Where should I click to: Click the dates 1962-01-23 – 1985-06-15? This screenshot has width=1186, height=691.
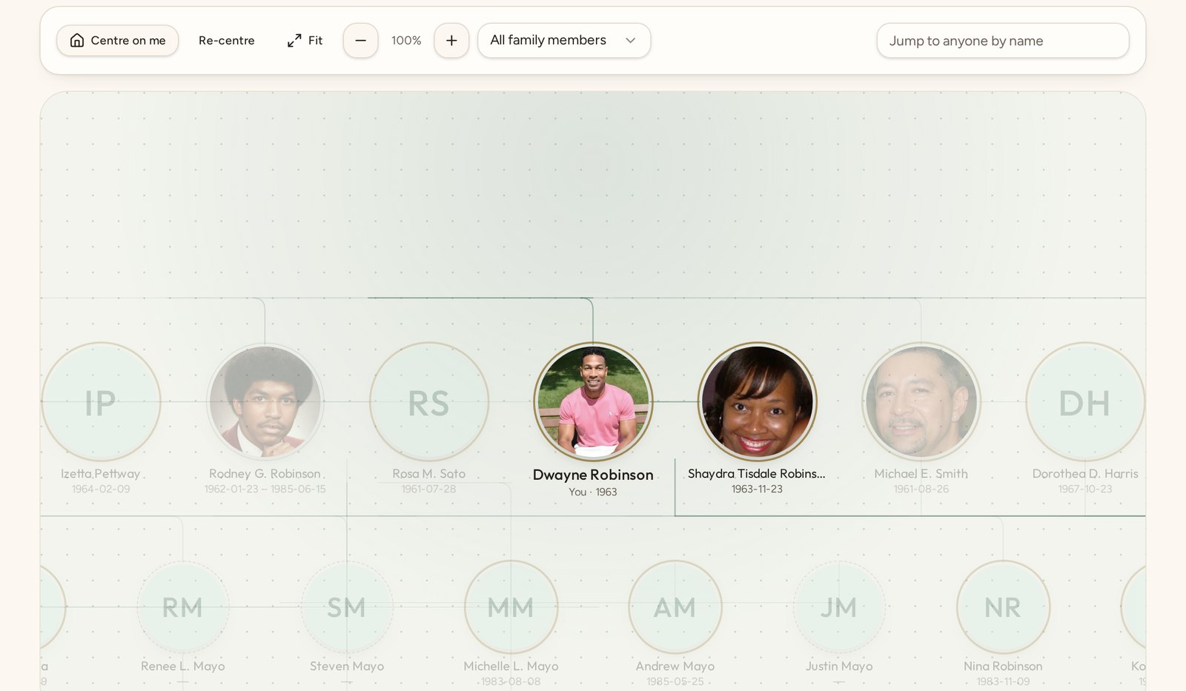pos(265,489)
